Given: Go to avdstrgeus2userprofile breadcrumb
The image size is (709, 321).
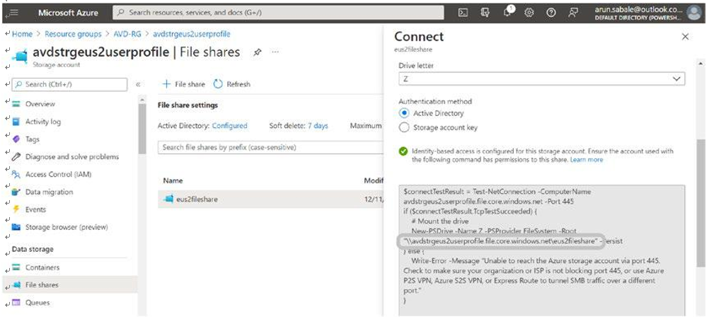Looking at the screenshot, I should tap(192, 34).
